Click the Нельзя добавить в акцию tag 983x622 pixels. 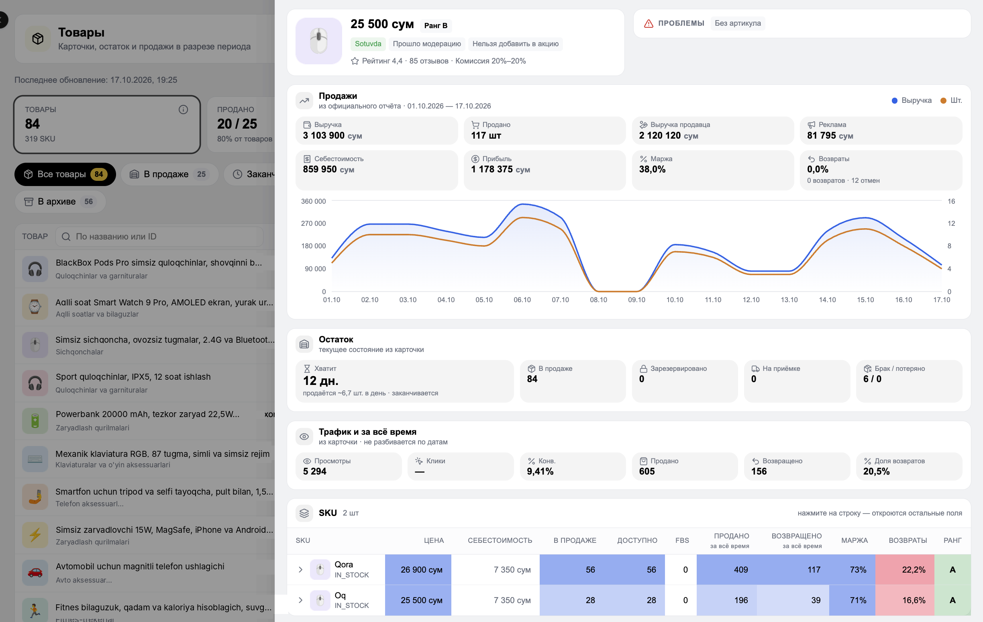point(515,44)
